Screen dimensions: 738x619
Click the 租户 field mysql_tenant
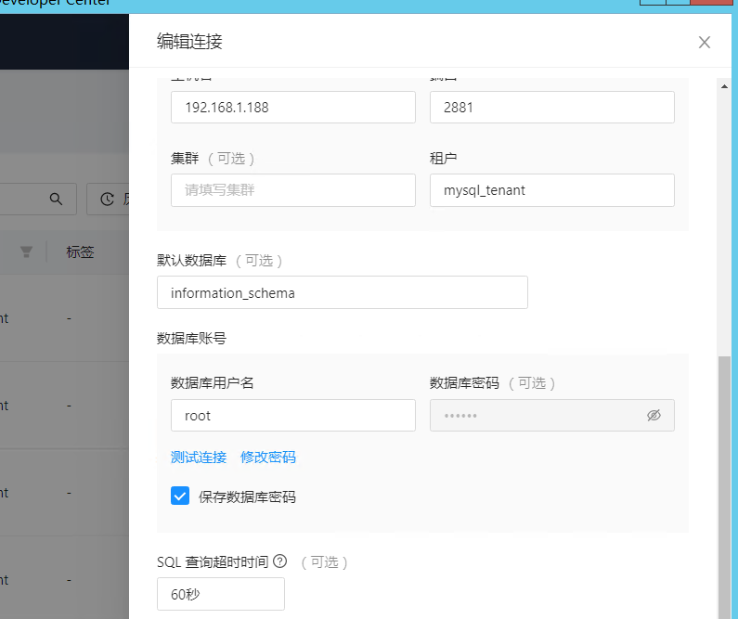[x=551, y=190]
